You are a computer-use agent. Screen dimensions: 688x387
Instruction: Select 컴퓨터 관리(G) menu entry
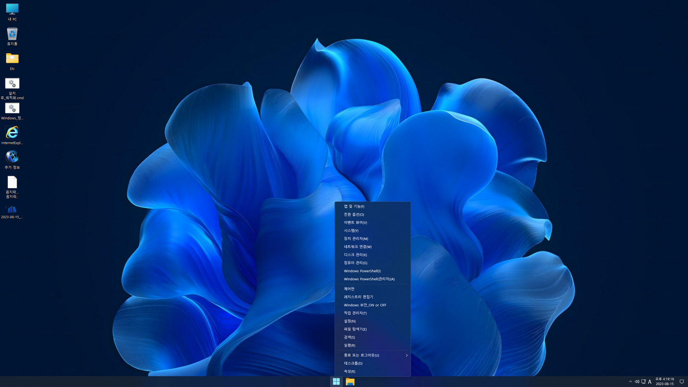(373, 263)
